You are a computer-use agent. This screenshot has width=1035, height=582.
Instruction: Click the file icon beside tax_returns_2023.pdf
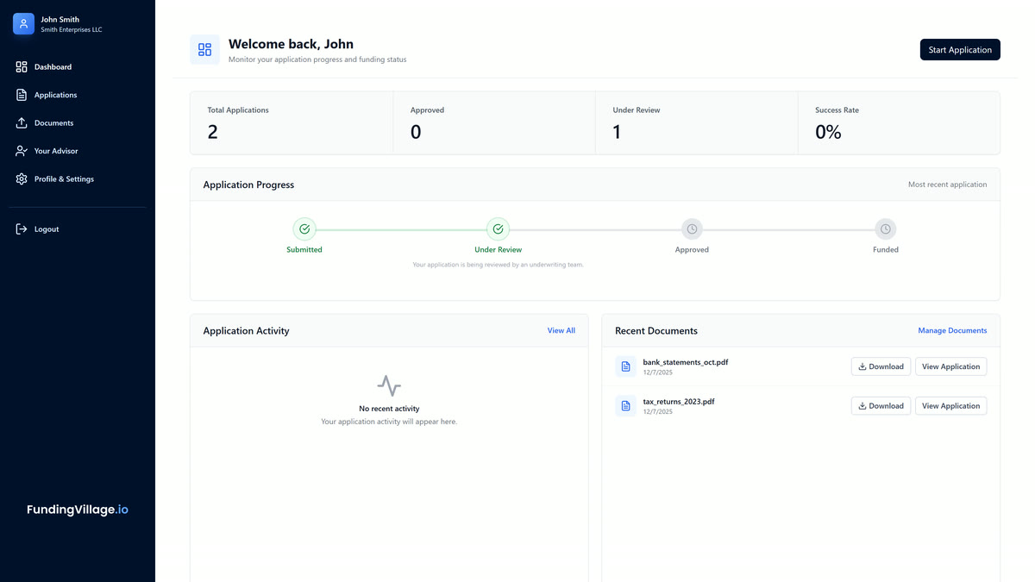(625, 405)
